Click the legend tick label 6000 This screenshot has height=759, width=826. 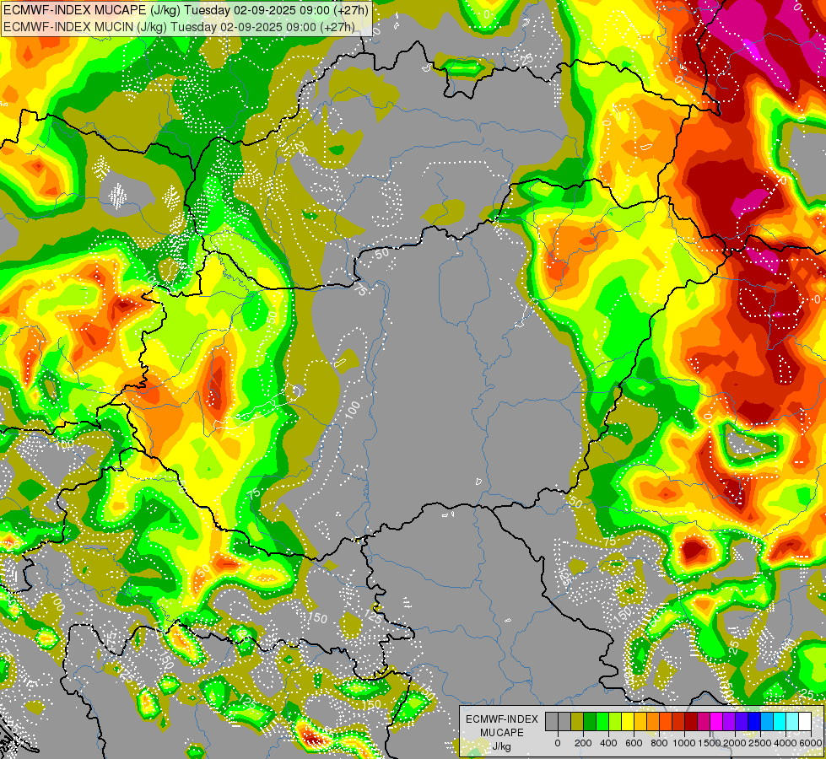(x=811, y=743)
